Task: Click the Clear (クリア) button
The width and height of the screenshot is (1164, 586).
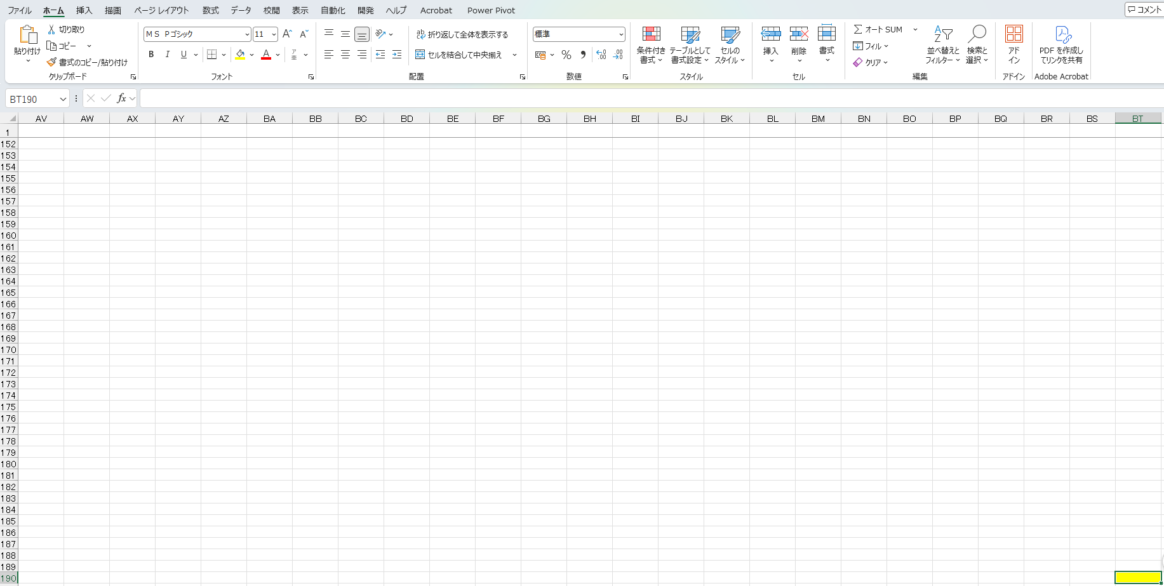Action: (x=870, y=62)
